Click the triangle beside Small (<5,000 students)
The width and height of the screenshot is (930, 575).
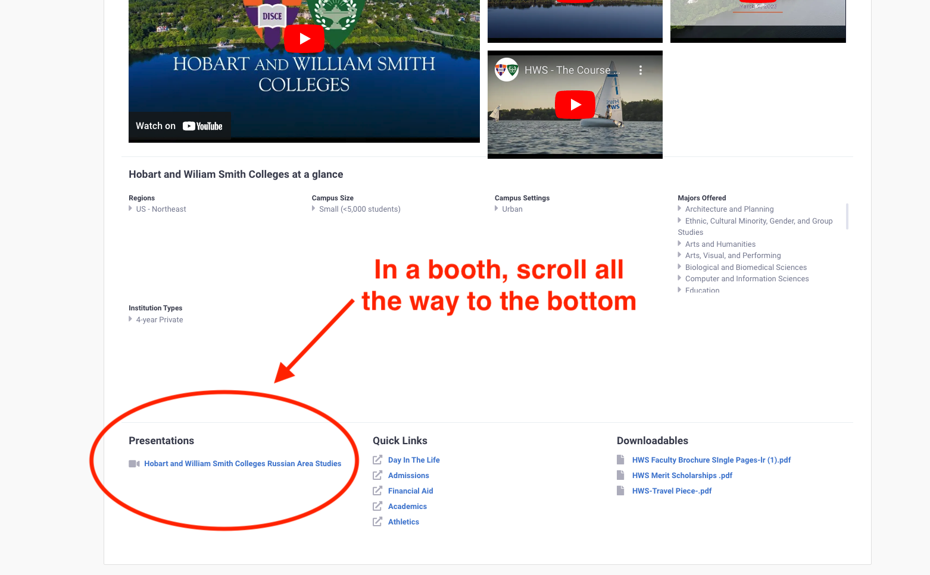click(314, 209)
